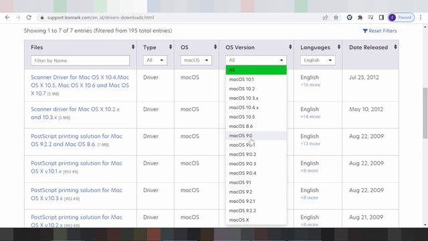This screenshot has width=428, height=241.
Task: Open the Type filter dropdown
Action: pyautogui.click(x=154, y=60)
